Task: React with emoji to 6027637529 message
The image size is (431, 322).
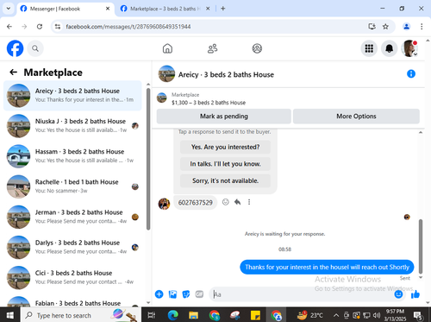Action: tap(226, 202)
